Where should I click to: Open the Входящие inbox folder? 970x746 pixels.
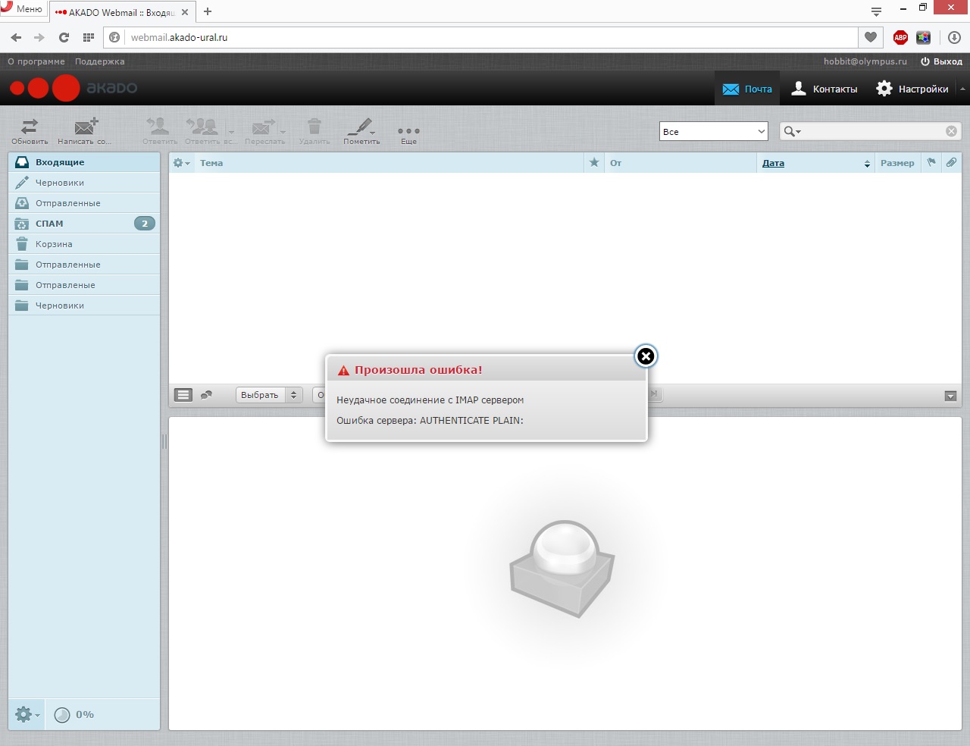pos(84,162)
